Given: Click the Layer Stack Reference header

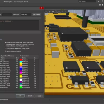Looking at the screenshot, I should point(8,56).
